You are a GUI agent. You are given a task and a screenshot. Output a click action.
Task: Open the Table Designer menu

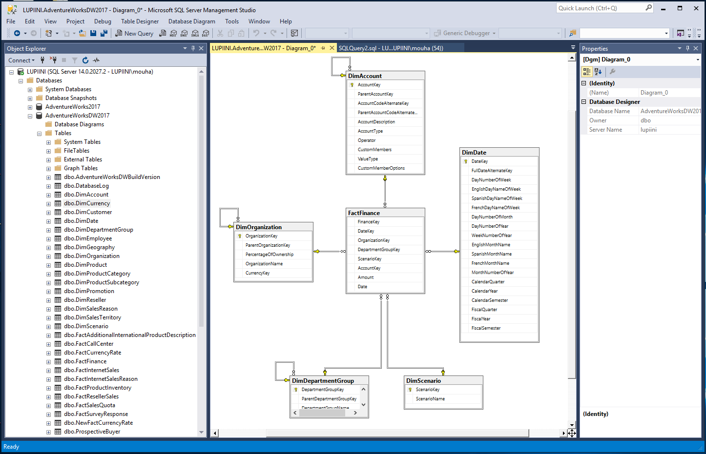pyautogui.click(x=140, y=21)
